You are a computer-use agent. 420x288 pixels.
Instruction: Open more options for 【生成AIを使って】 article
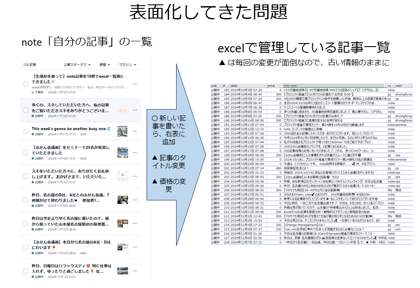135,84
